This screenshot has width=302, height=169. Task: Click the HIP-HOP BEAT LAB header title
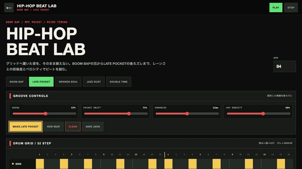[x=37, y=6]
